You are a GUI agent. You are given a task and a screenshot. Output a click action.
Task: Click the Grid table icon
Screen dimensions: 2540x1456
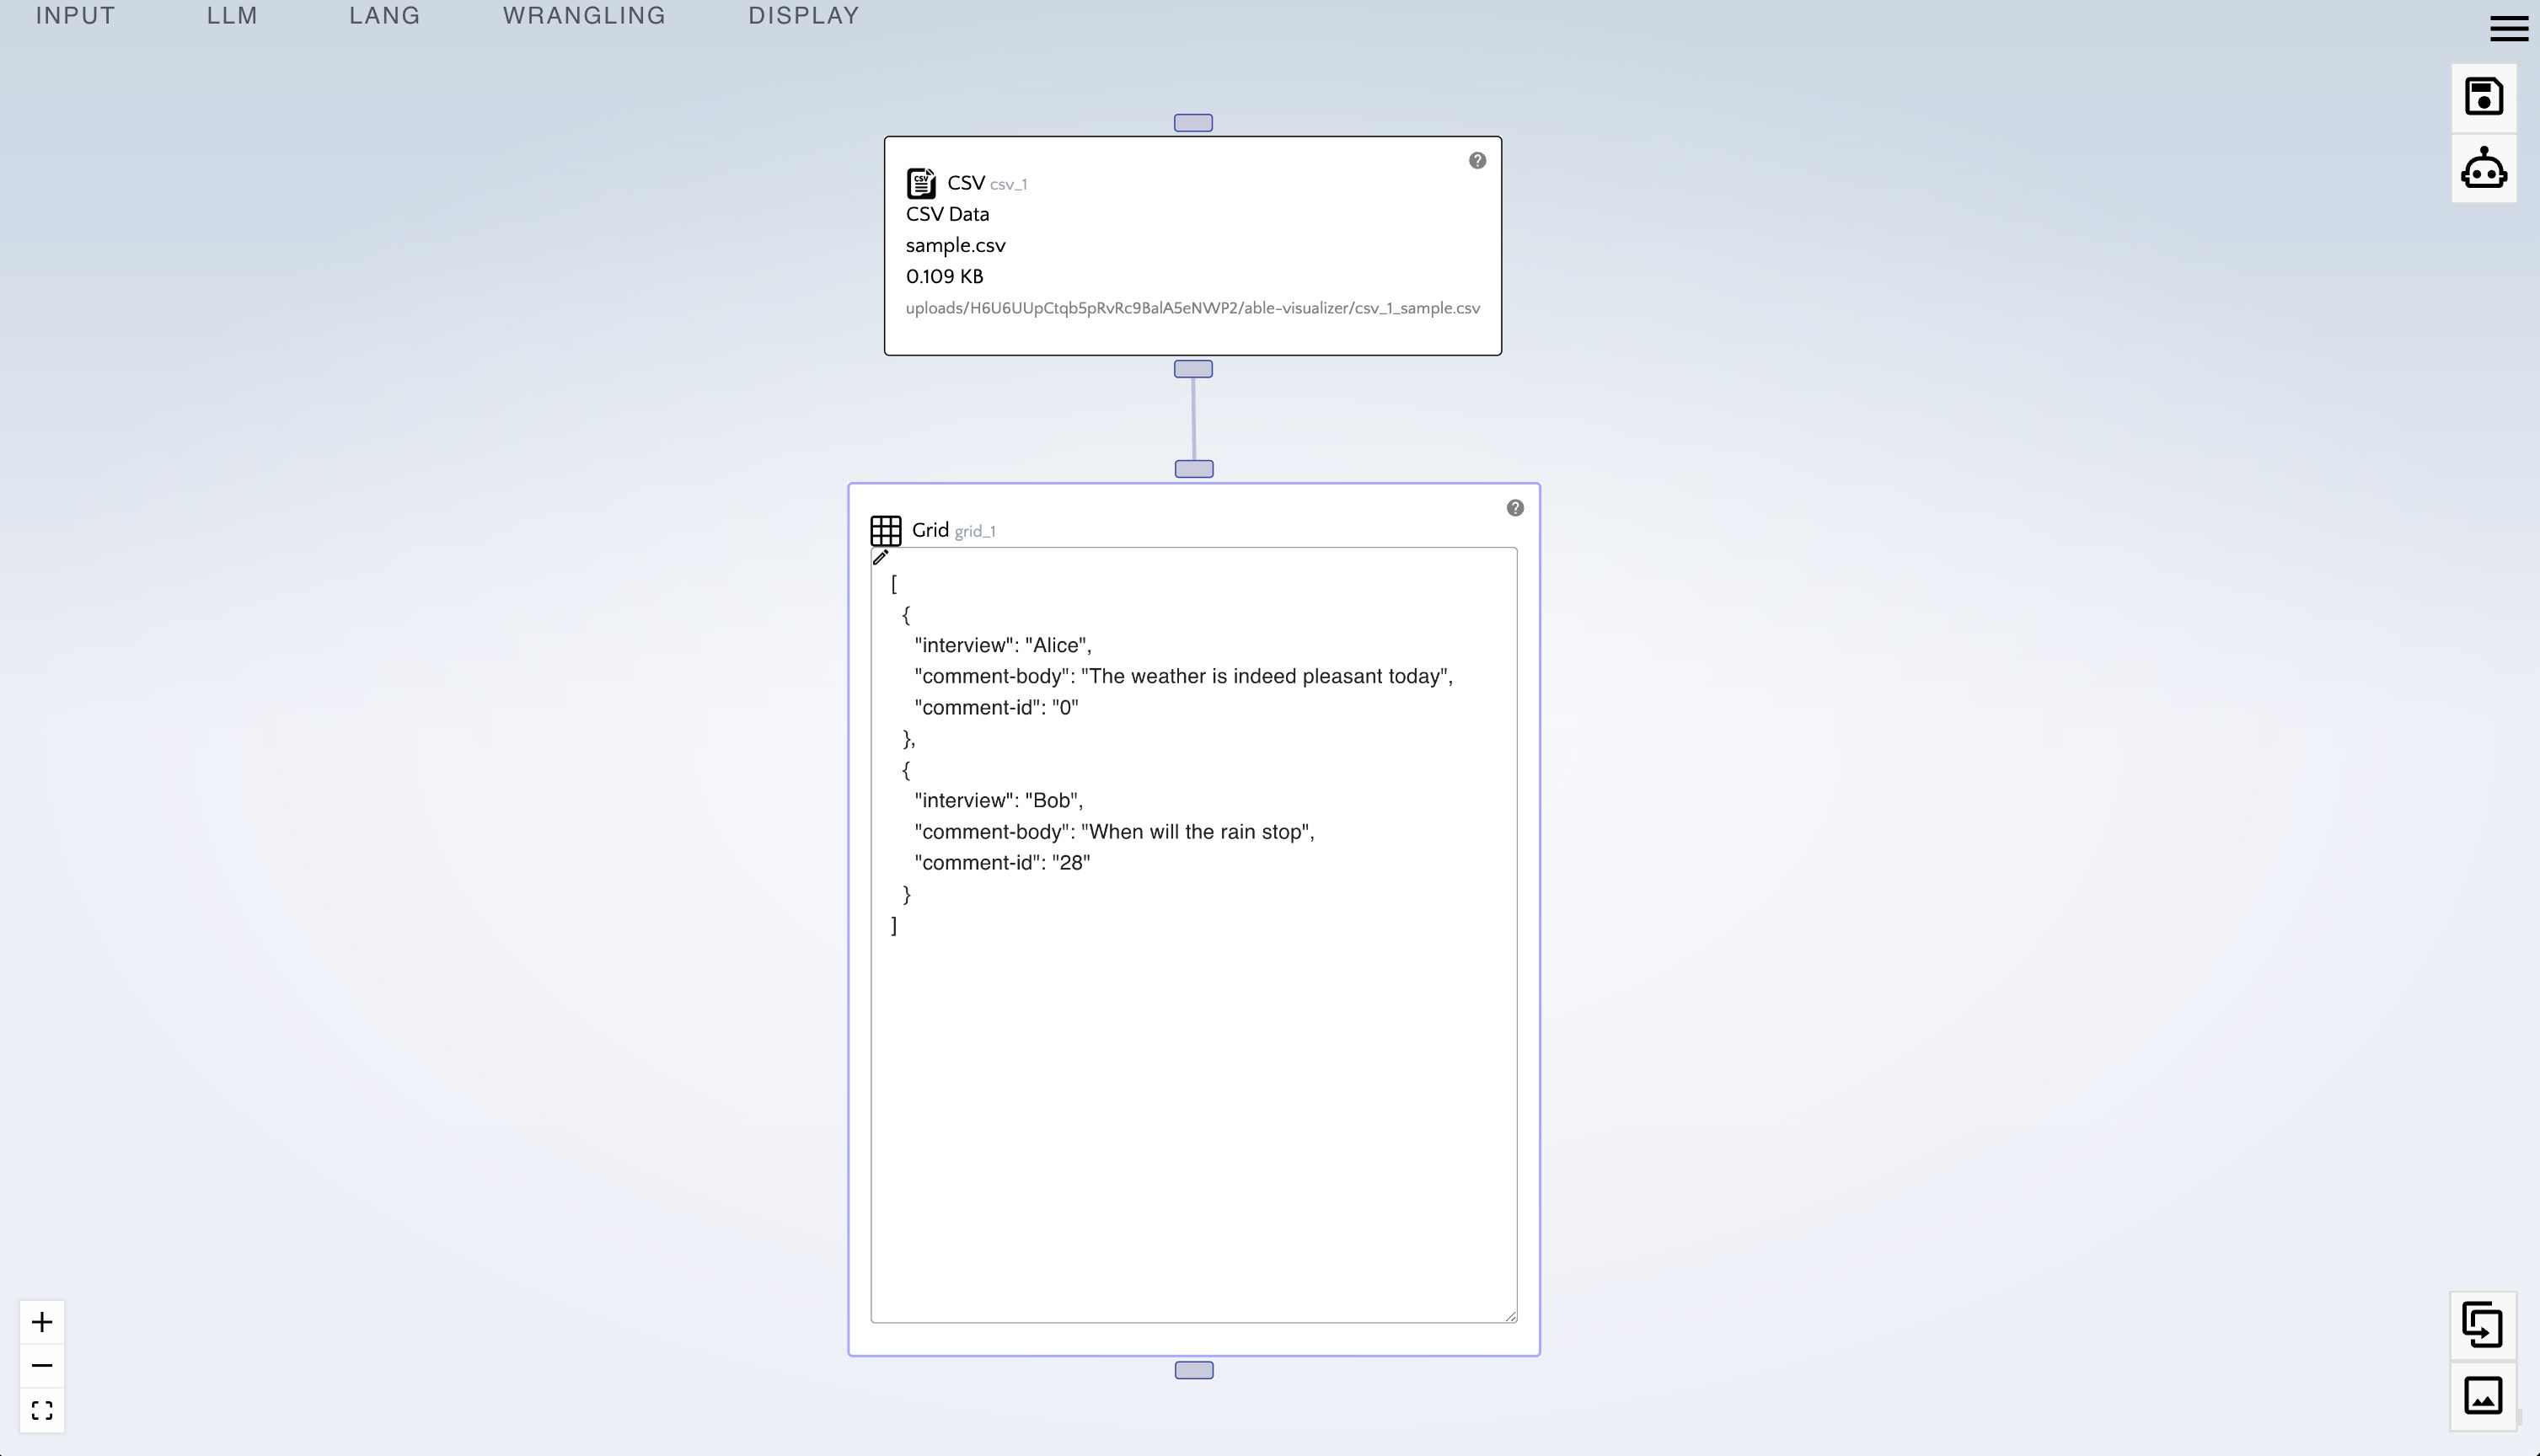(x=886, y=530)
